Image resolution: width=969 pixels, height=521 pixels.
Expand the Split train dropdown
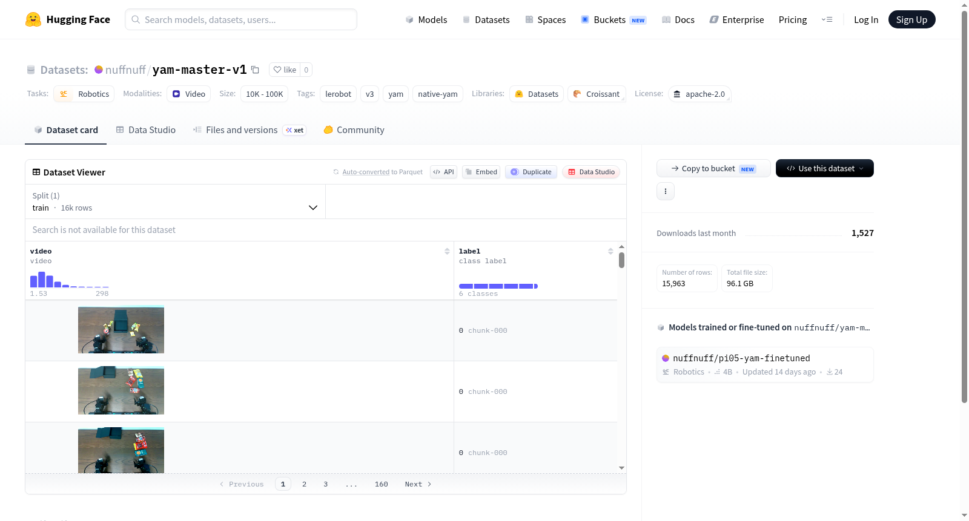click(175, 202)
